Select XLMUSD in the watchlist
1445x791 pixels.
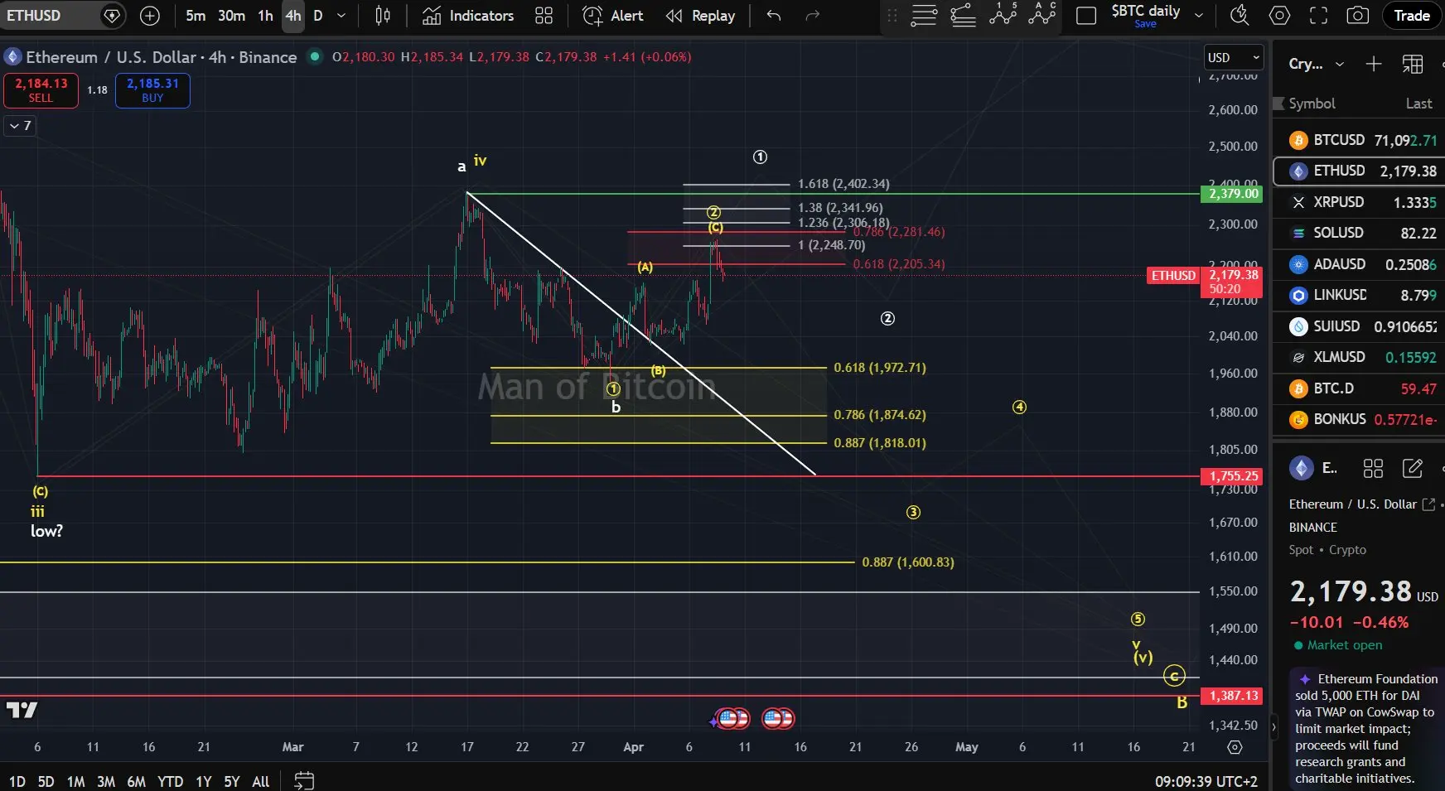[x=1359, y=357]
